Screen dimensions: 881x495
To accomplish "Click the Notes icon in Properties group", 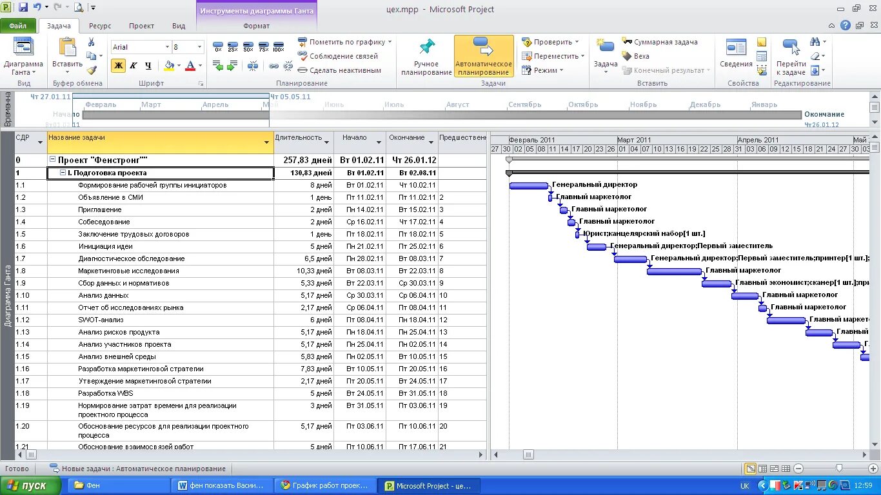I will pos(762,42).
